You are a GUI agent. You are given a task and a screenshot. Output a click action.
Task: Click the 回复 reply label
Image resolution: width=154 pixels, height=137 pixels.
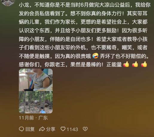pos(30,129)
